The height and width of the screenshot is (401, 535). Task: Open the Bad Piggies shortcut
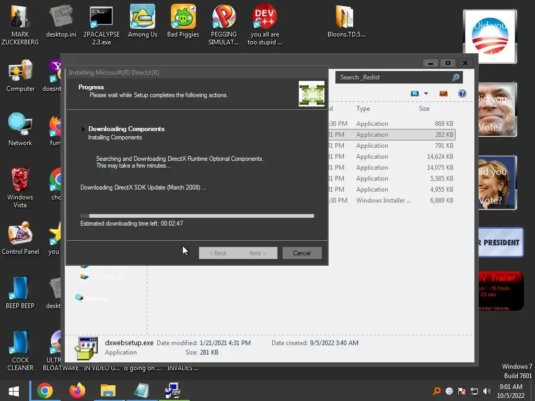(183, 21)
